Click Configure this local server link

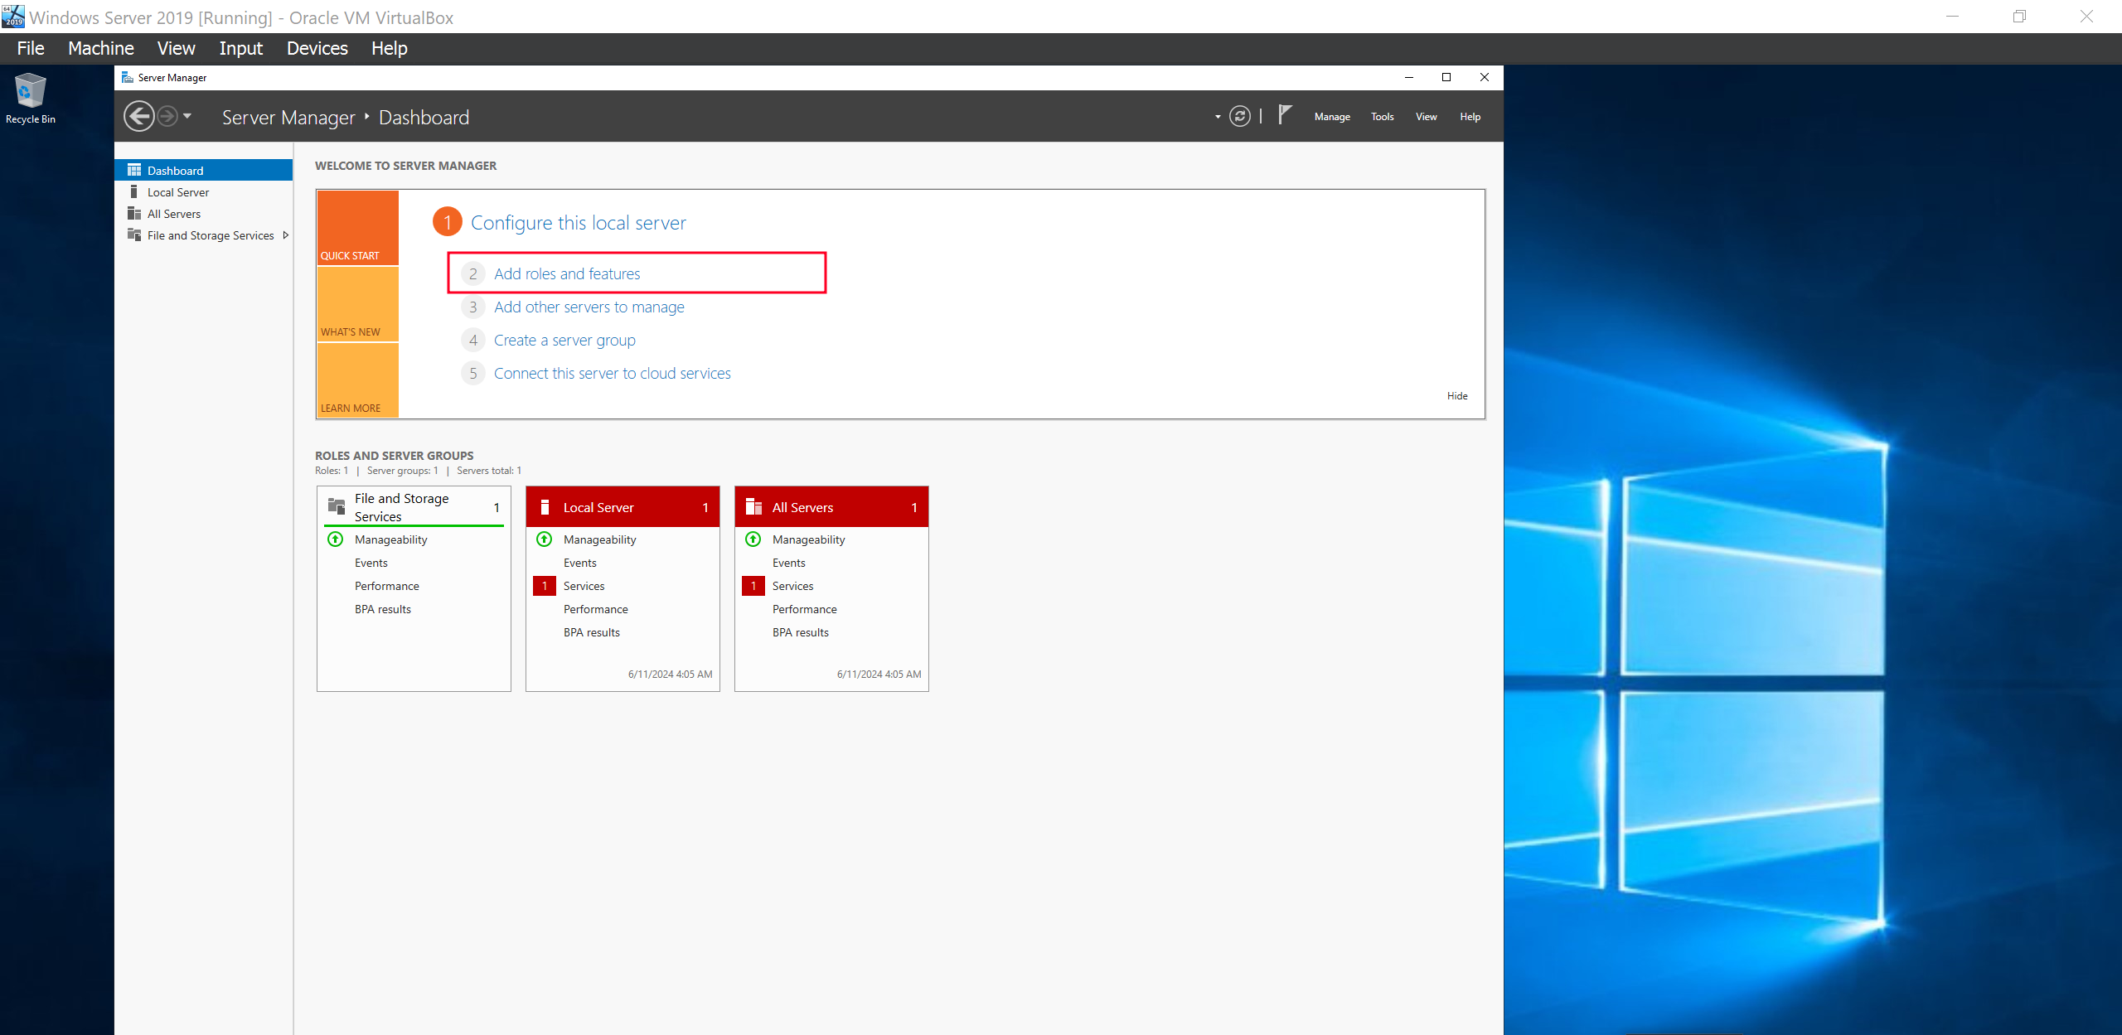point(579,222)
